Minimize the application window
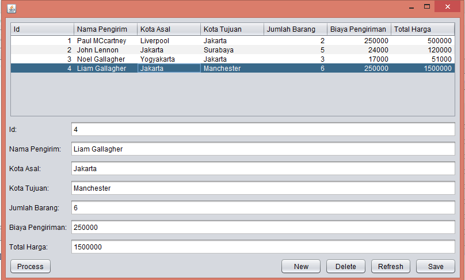The width and height of the screenshot is (465, 280). click(x=411, y=7)
